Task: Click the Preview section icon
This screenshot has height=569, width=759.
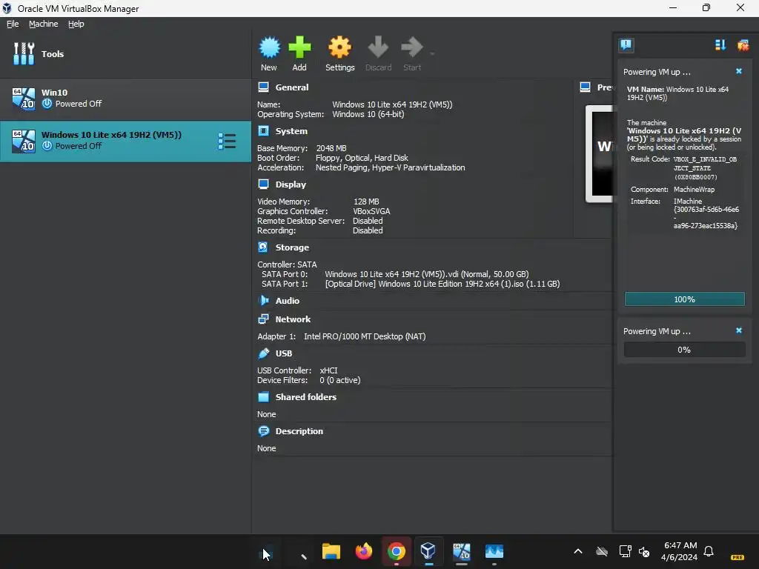Action: point(585,87)
